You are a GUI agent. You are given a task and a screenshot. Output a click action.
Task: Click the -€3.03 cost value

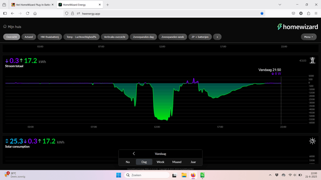303,61
